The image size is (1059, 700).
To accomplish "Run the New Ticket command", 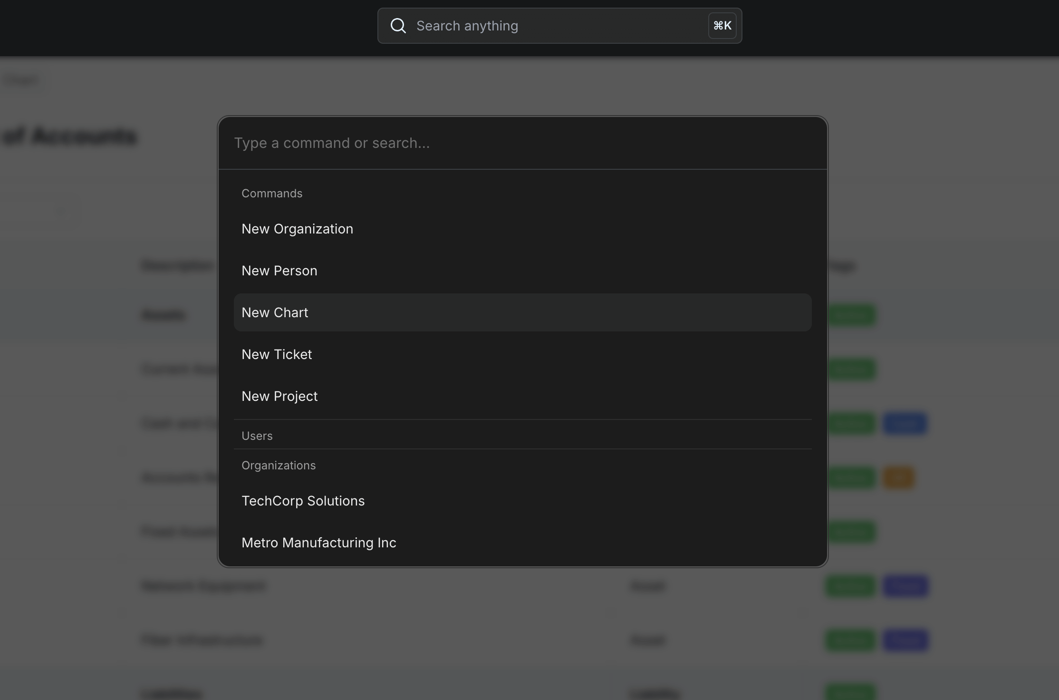I will coord(277,354).
